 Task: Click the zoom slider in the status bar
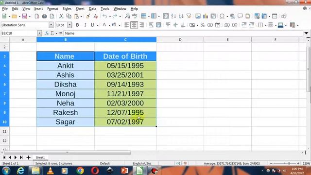click(284, 163)
